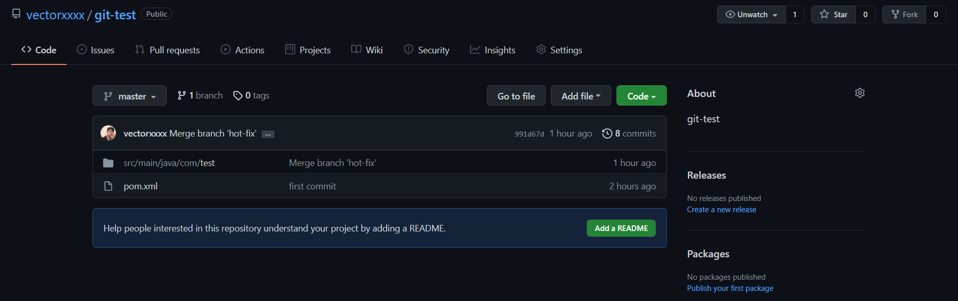Click the About settings gear icon
Viewport: 958px width, 301px height.
pos(859,93)
